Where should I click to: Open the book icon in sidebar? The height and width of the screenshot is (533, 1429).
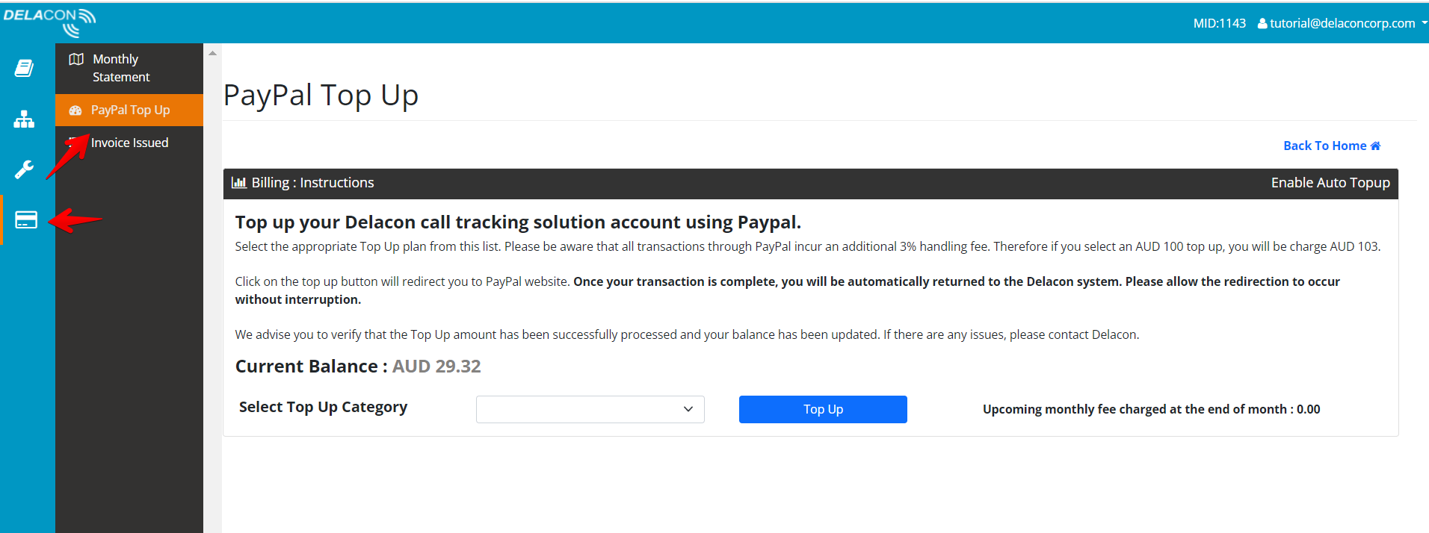(24, 68)
